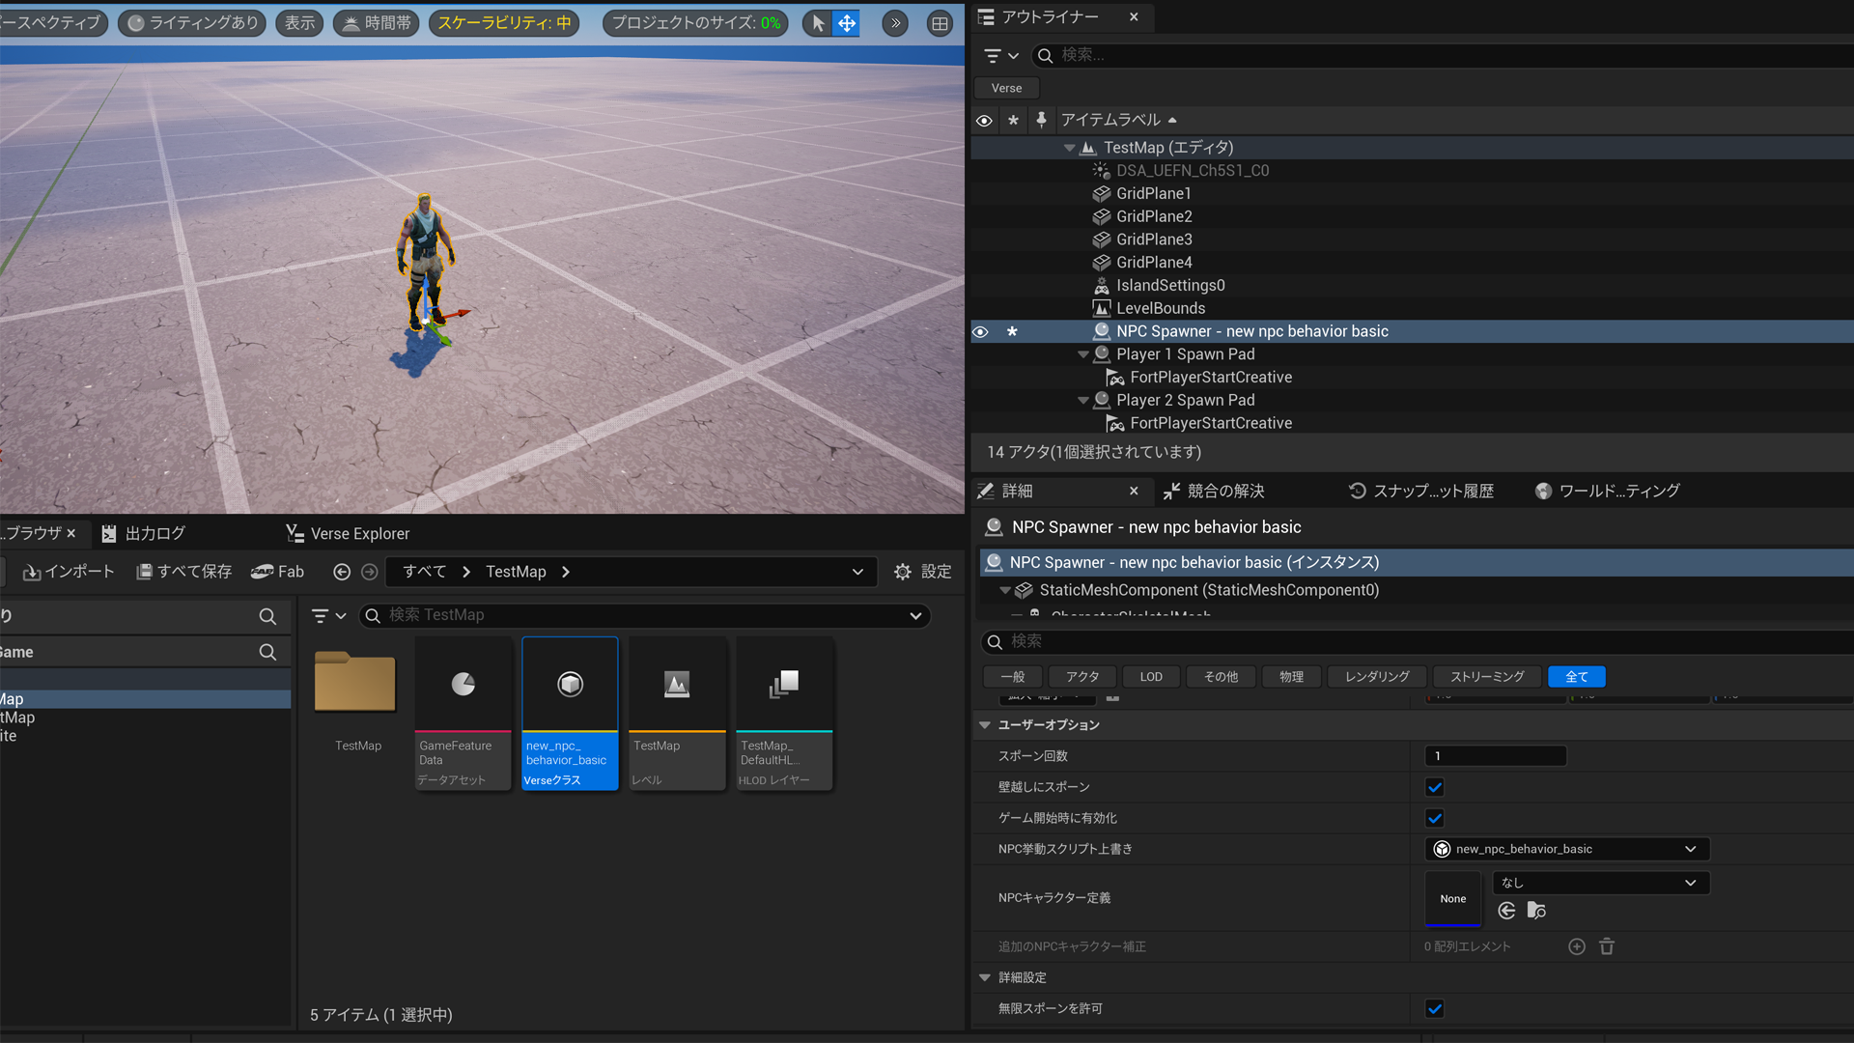Switch to the 出力ログ tab
The image size is (1854, 1043).
143,533
